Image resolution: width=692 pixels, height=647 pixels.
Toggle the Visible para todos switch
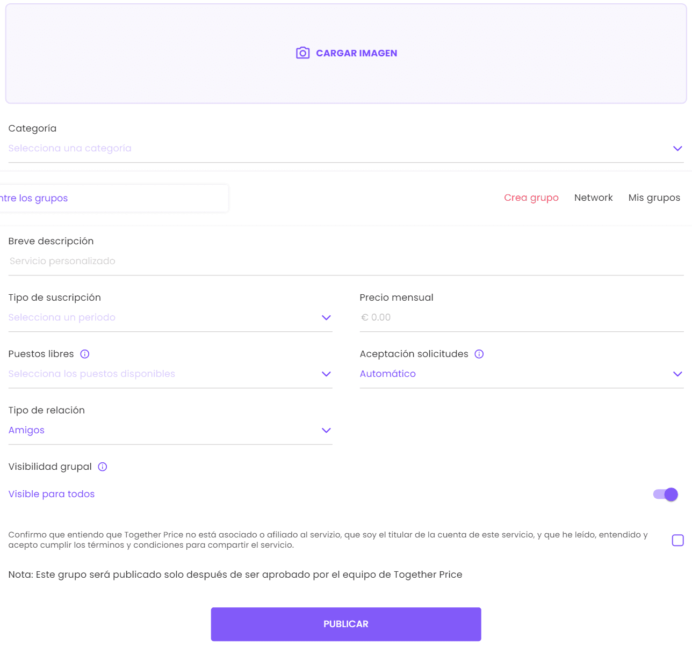(666, 494)
